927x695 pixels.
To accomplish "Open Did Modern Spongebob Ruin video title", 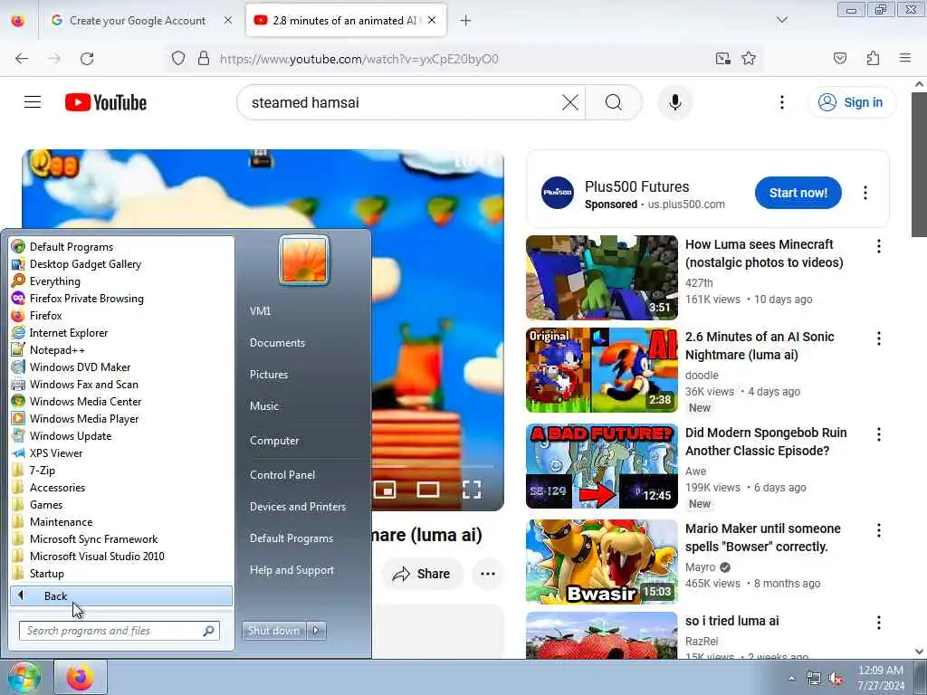I will tap(766, 442).
